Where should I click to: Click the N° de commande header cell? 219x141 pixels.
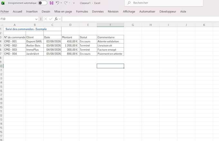[14, 37]
